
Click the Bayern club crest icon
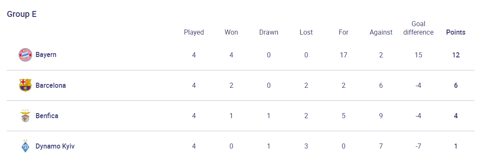(x=25, y=55)
